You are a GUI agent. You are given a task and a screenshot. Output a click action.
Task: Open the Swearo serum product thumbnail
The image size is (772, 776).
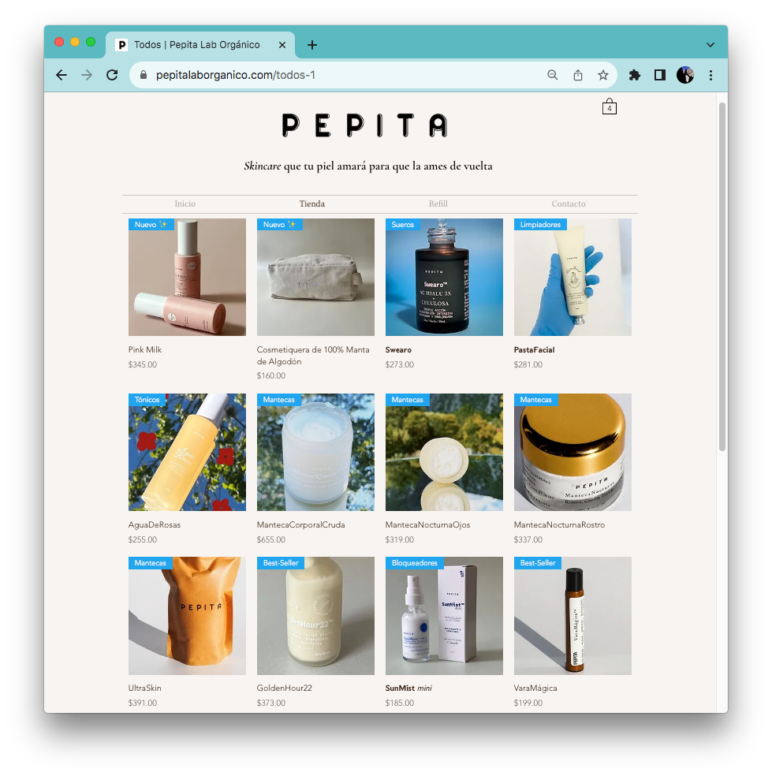(444, 277)
